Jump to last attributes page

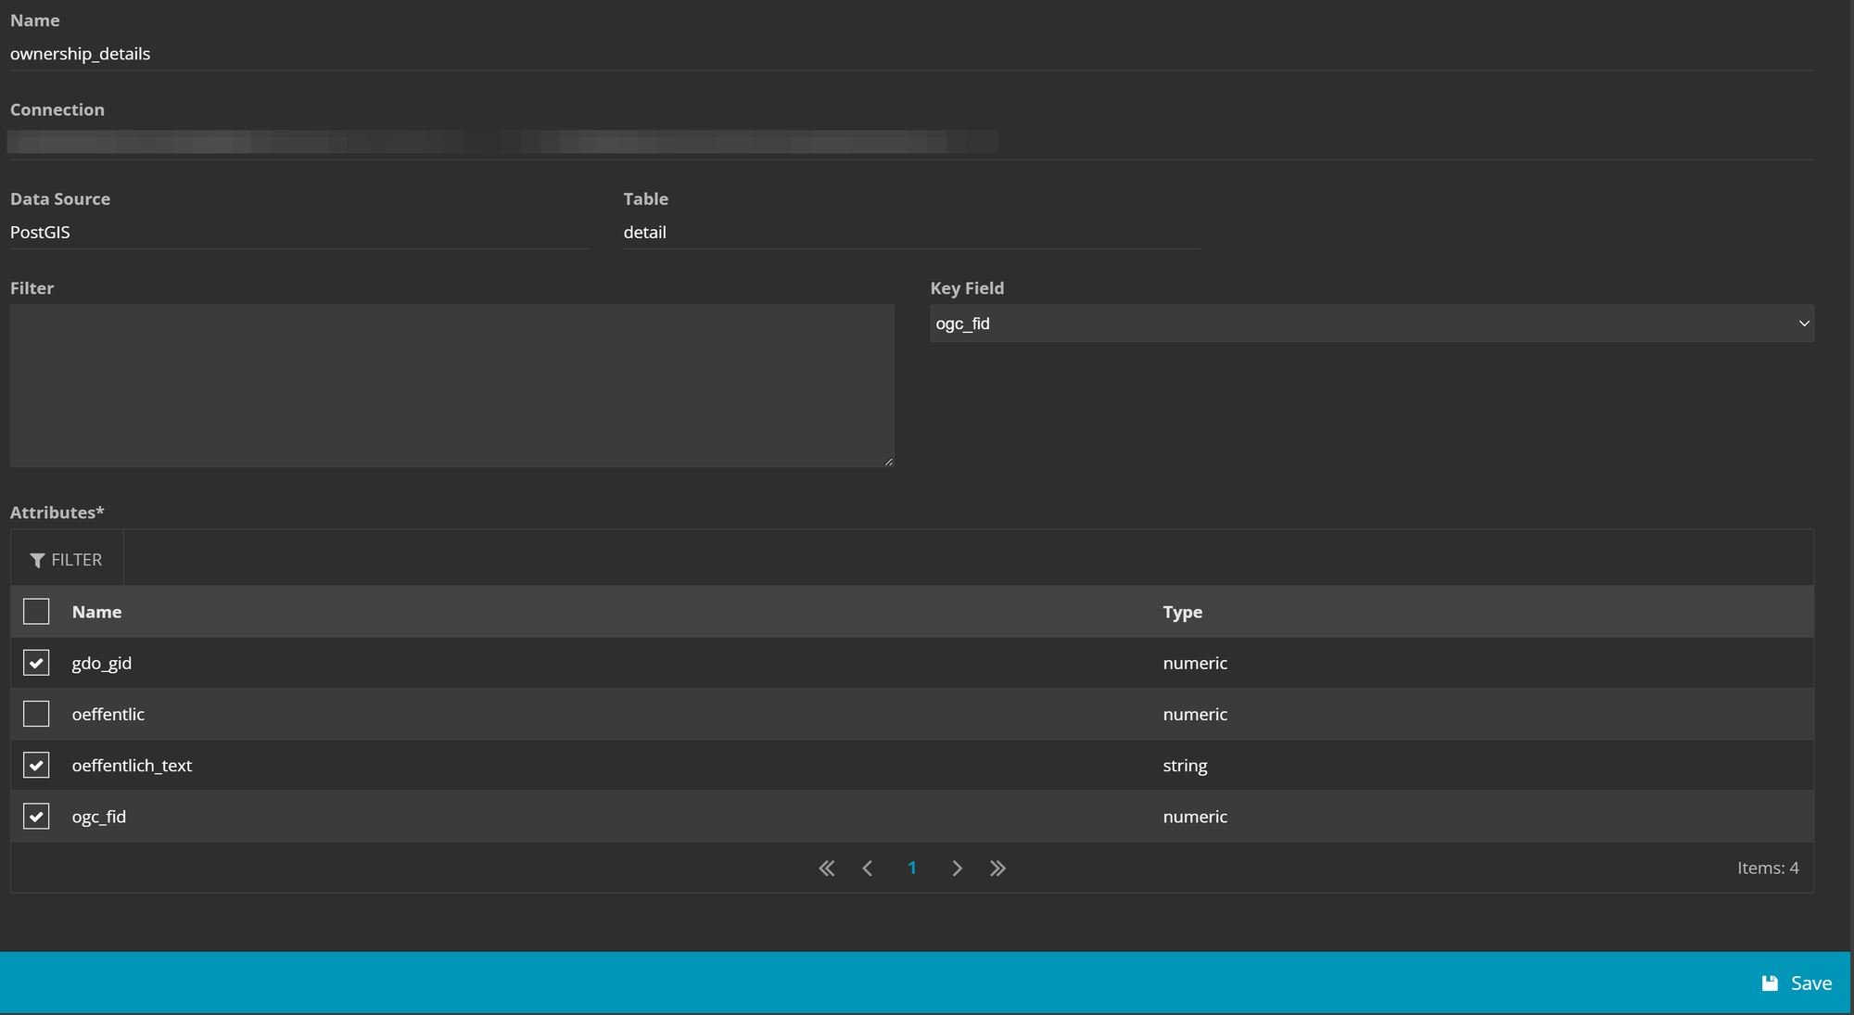[997, 869]
